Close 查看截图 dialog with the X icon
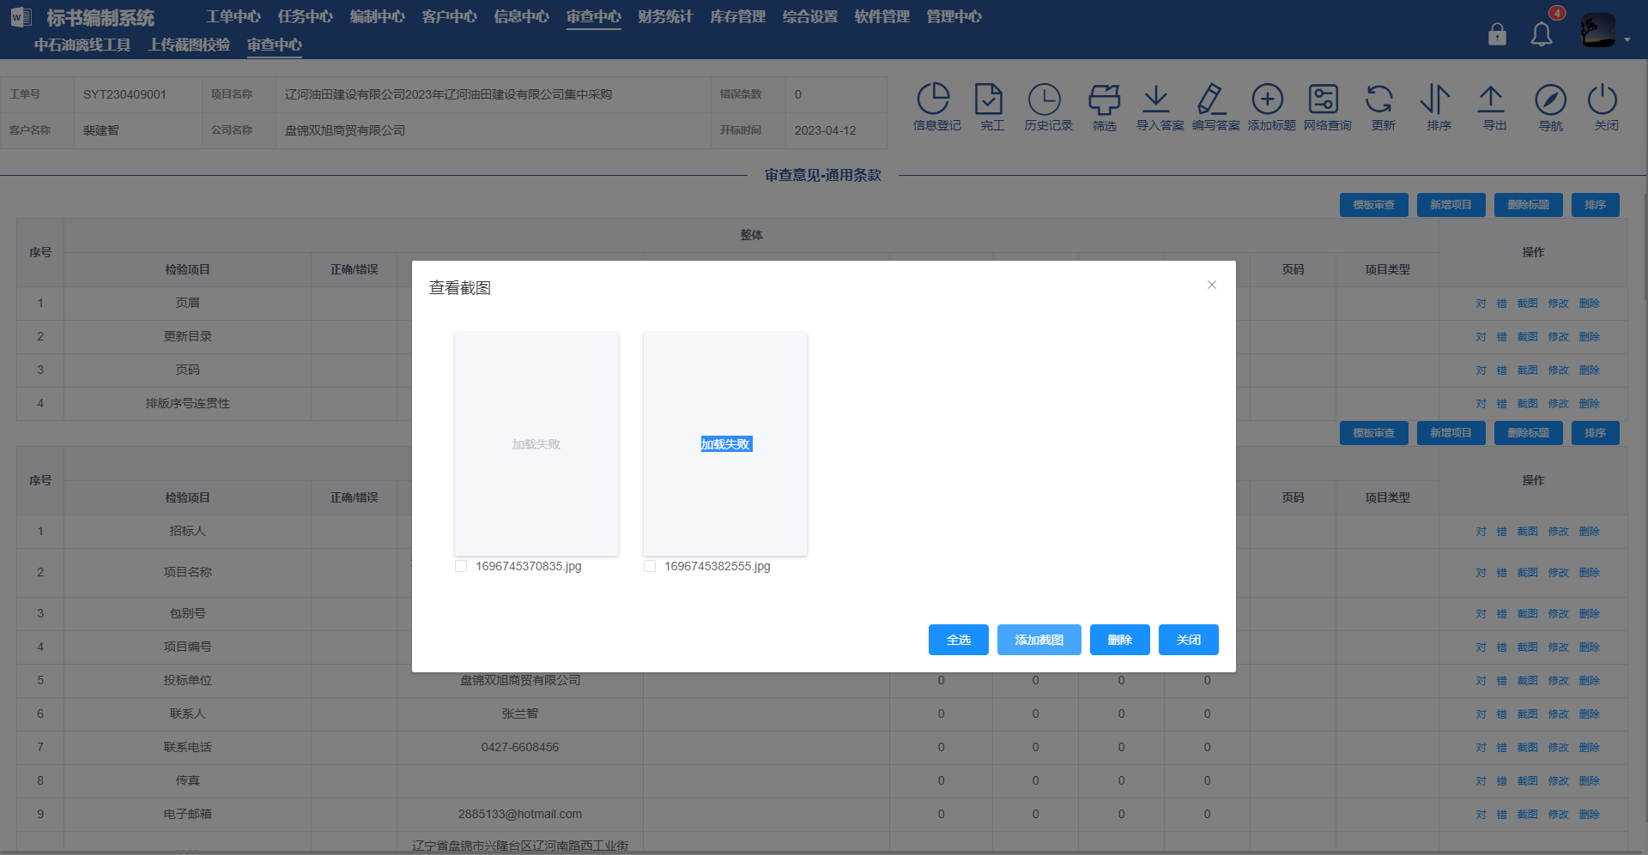1648x855 pixels. coord(1212,285)
